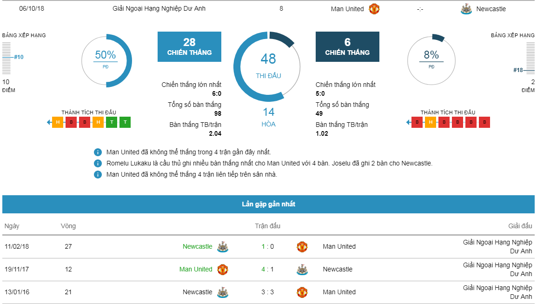Click the Newcastle crest in header
Screen dimensions: 537x304
click(x=466, y=9)
